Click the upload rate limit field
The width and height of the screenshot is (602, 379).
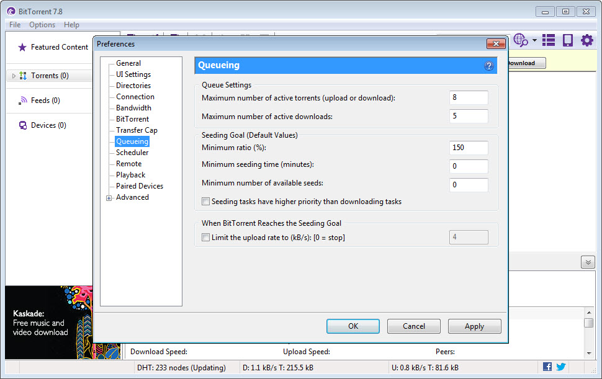tap(469, 237)
